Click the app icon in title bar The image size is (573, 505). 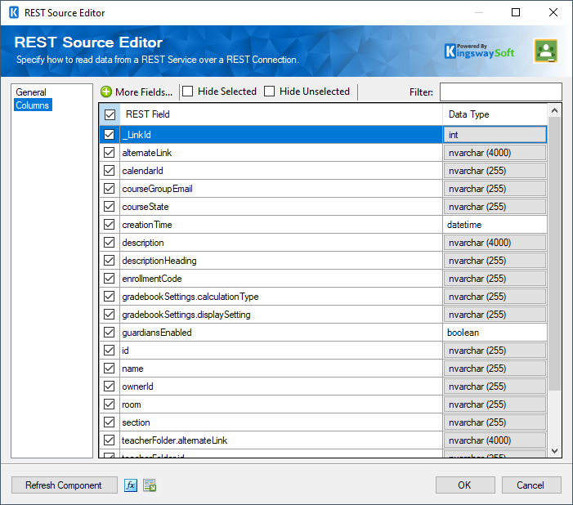tap(14, 12)
